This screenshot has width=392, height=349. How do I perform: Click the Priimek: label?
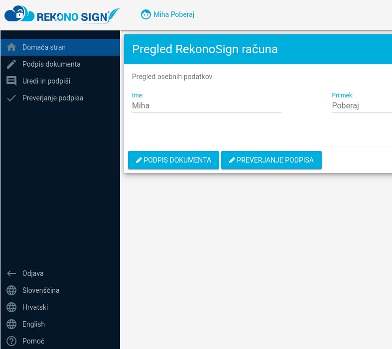pyautogui.click(x=343, y=95)
